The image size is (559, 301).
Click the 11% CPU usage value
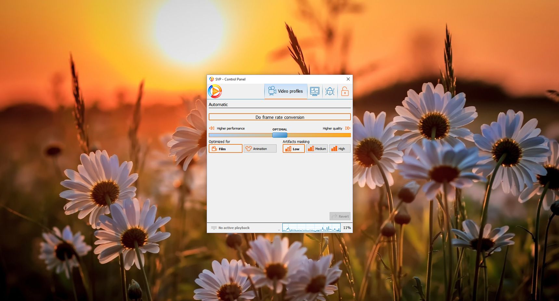(347, 228)
